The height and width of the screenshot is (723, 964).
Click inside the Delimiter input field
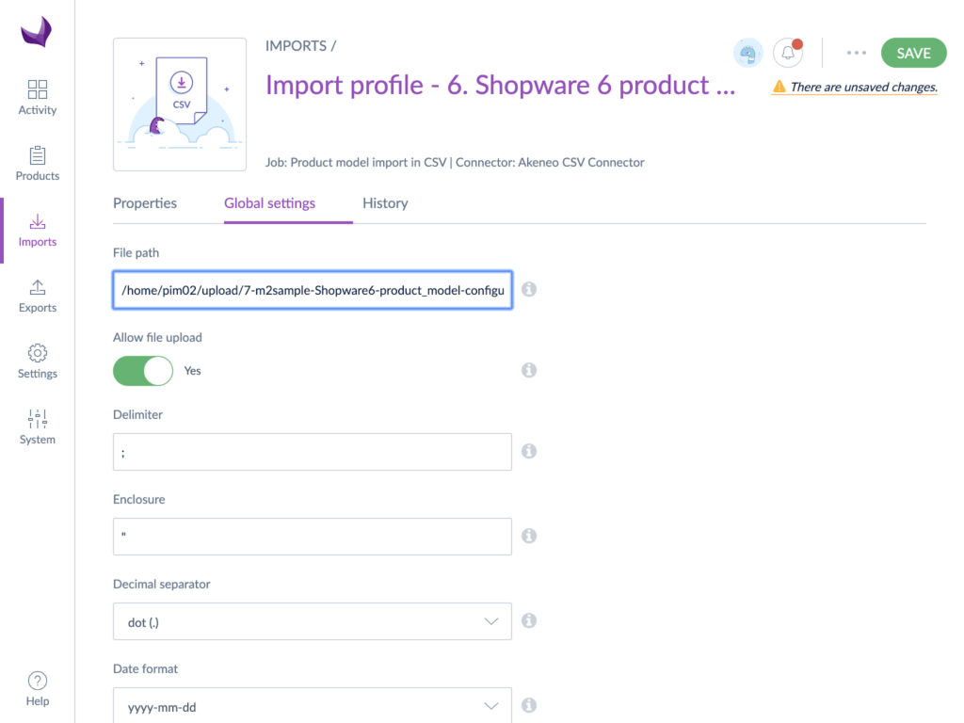coord(312,451)
